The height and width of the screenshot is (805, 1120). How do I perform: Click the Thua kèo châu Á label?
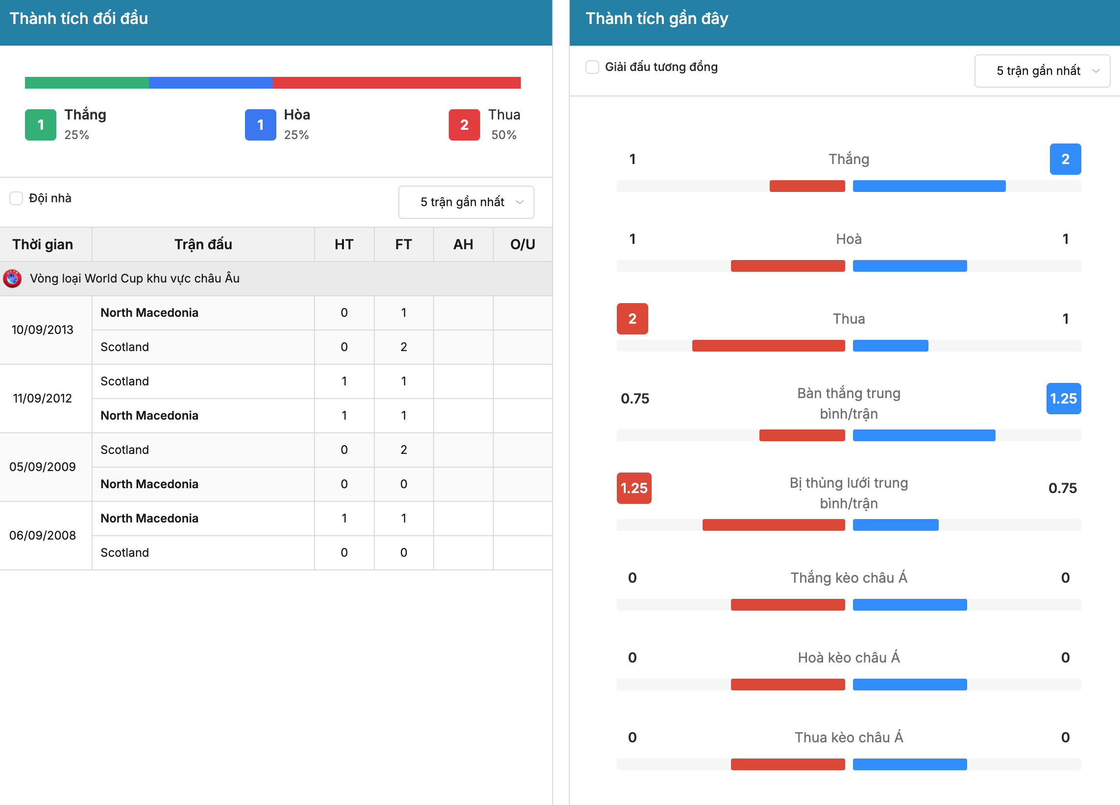[849, 737]
